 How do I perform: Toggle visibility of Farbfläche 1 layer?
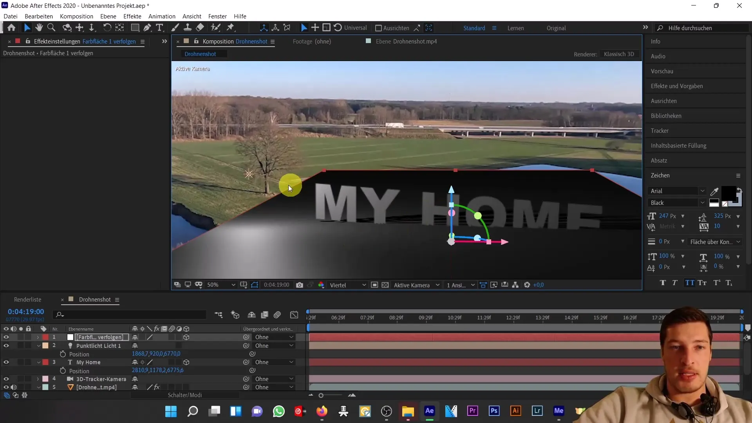click(x=6, y=337)
